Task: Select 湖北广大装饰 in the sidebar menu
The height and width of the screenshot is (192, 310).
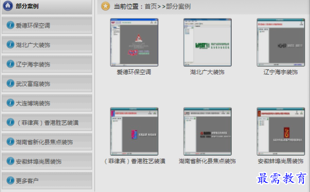Action: (47, 45)
